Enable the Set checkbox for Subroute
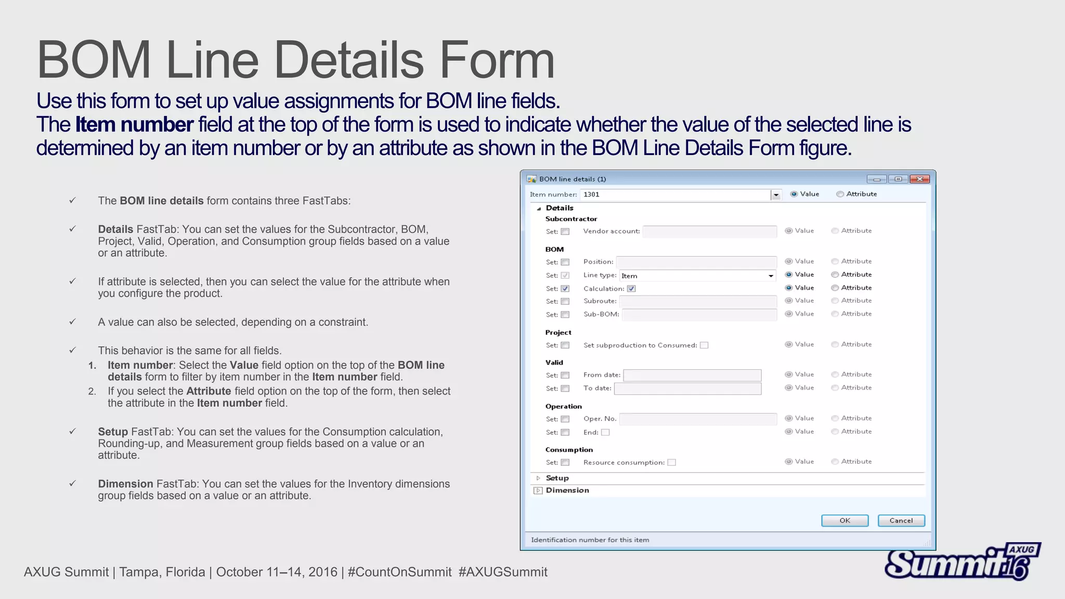This screenshot has width=1065, height=599. click(x=565, y=302)
